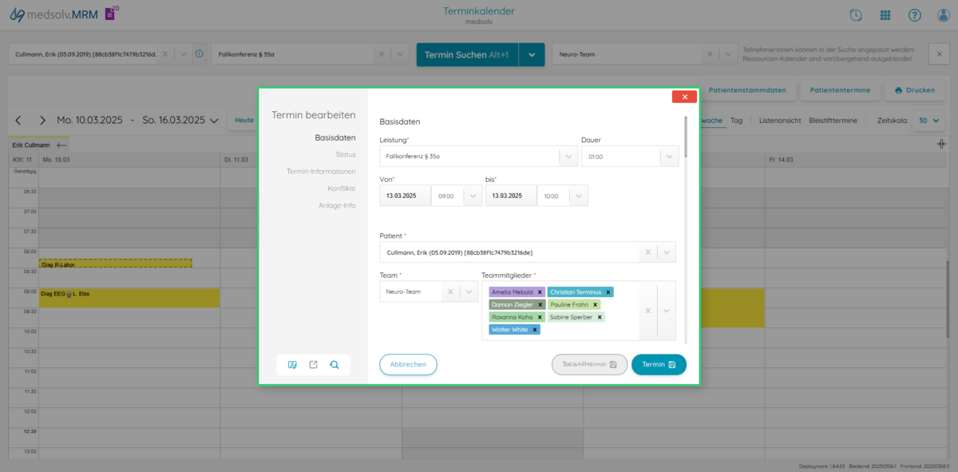Remove Pauline Frohn from team members

(595, 304)
